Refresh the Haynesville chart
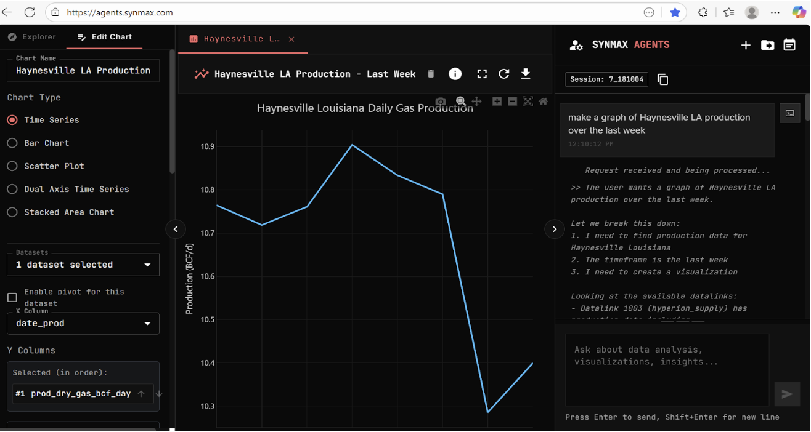 (x=504, y=74)
